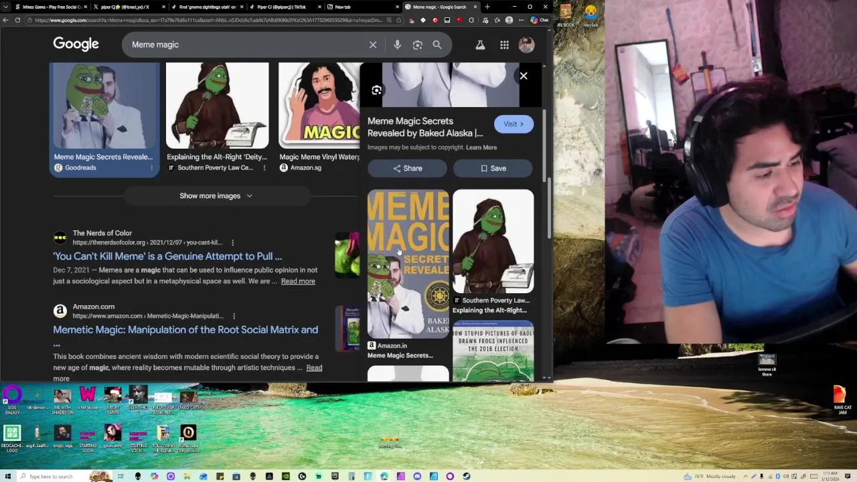Start voice search with the microphone icon

[397, 45]
